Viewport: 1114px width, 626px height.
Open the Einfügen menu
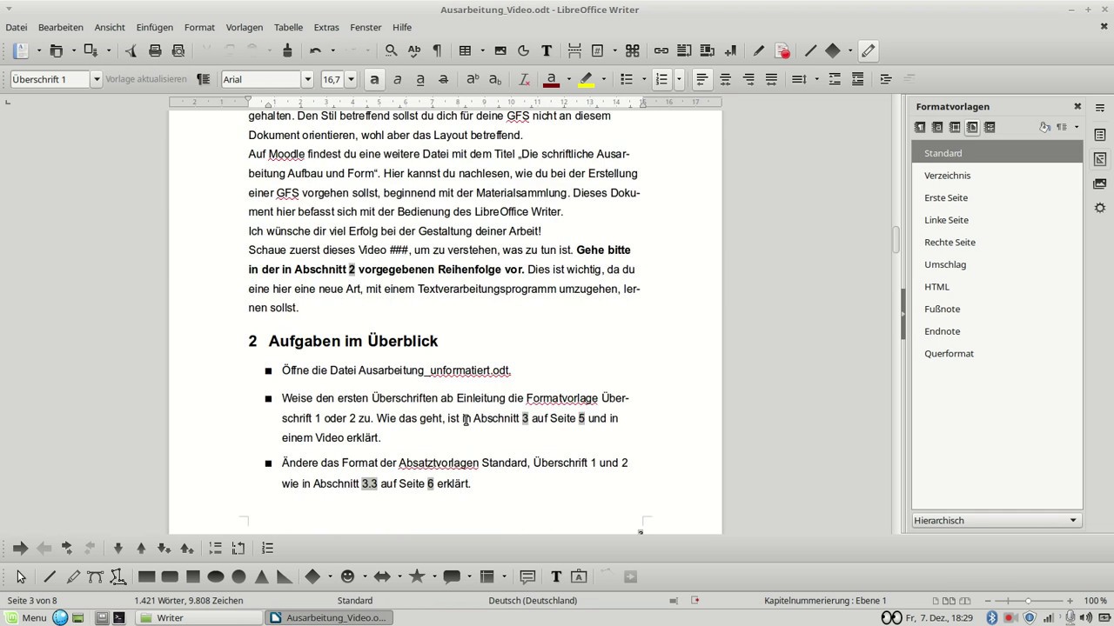click(154, 27)
